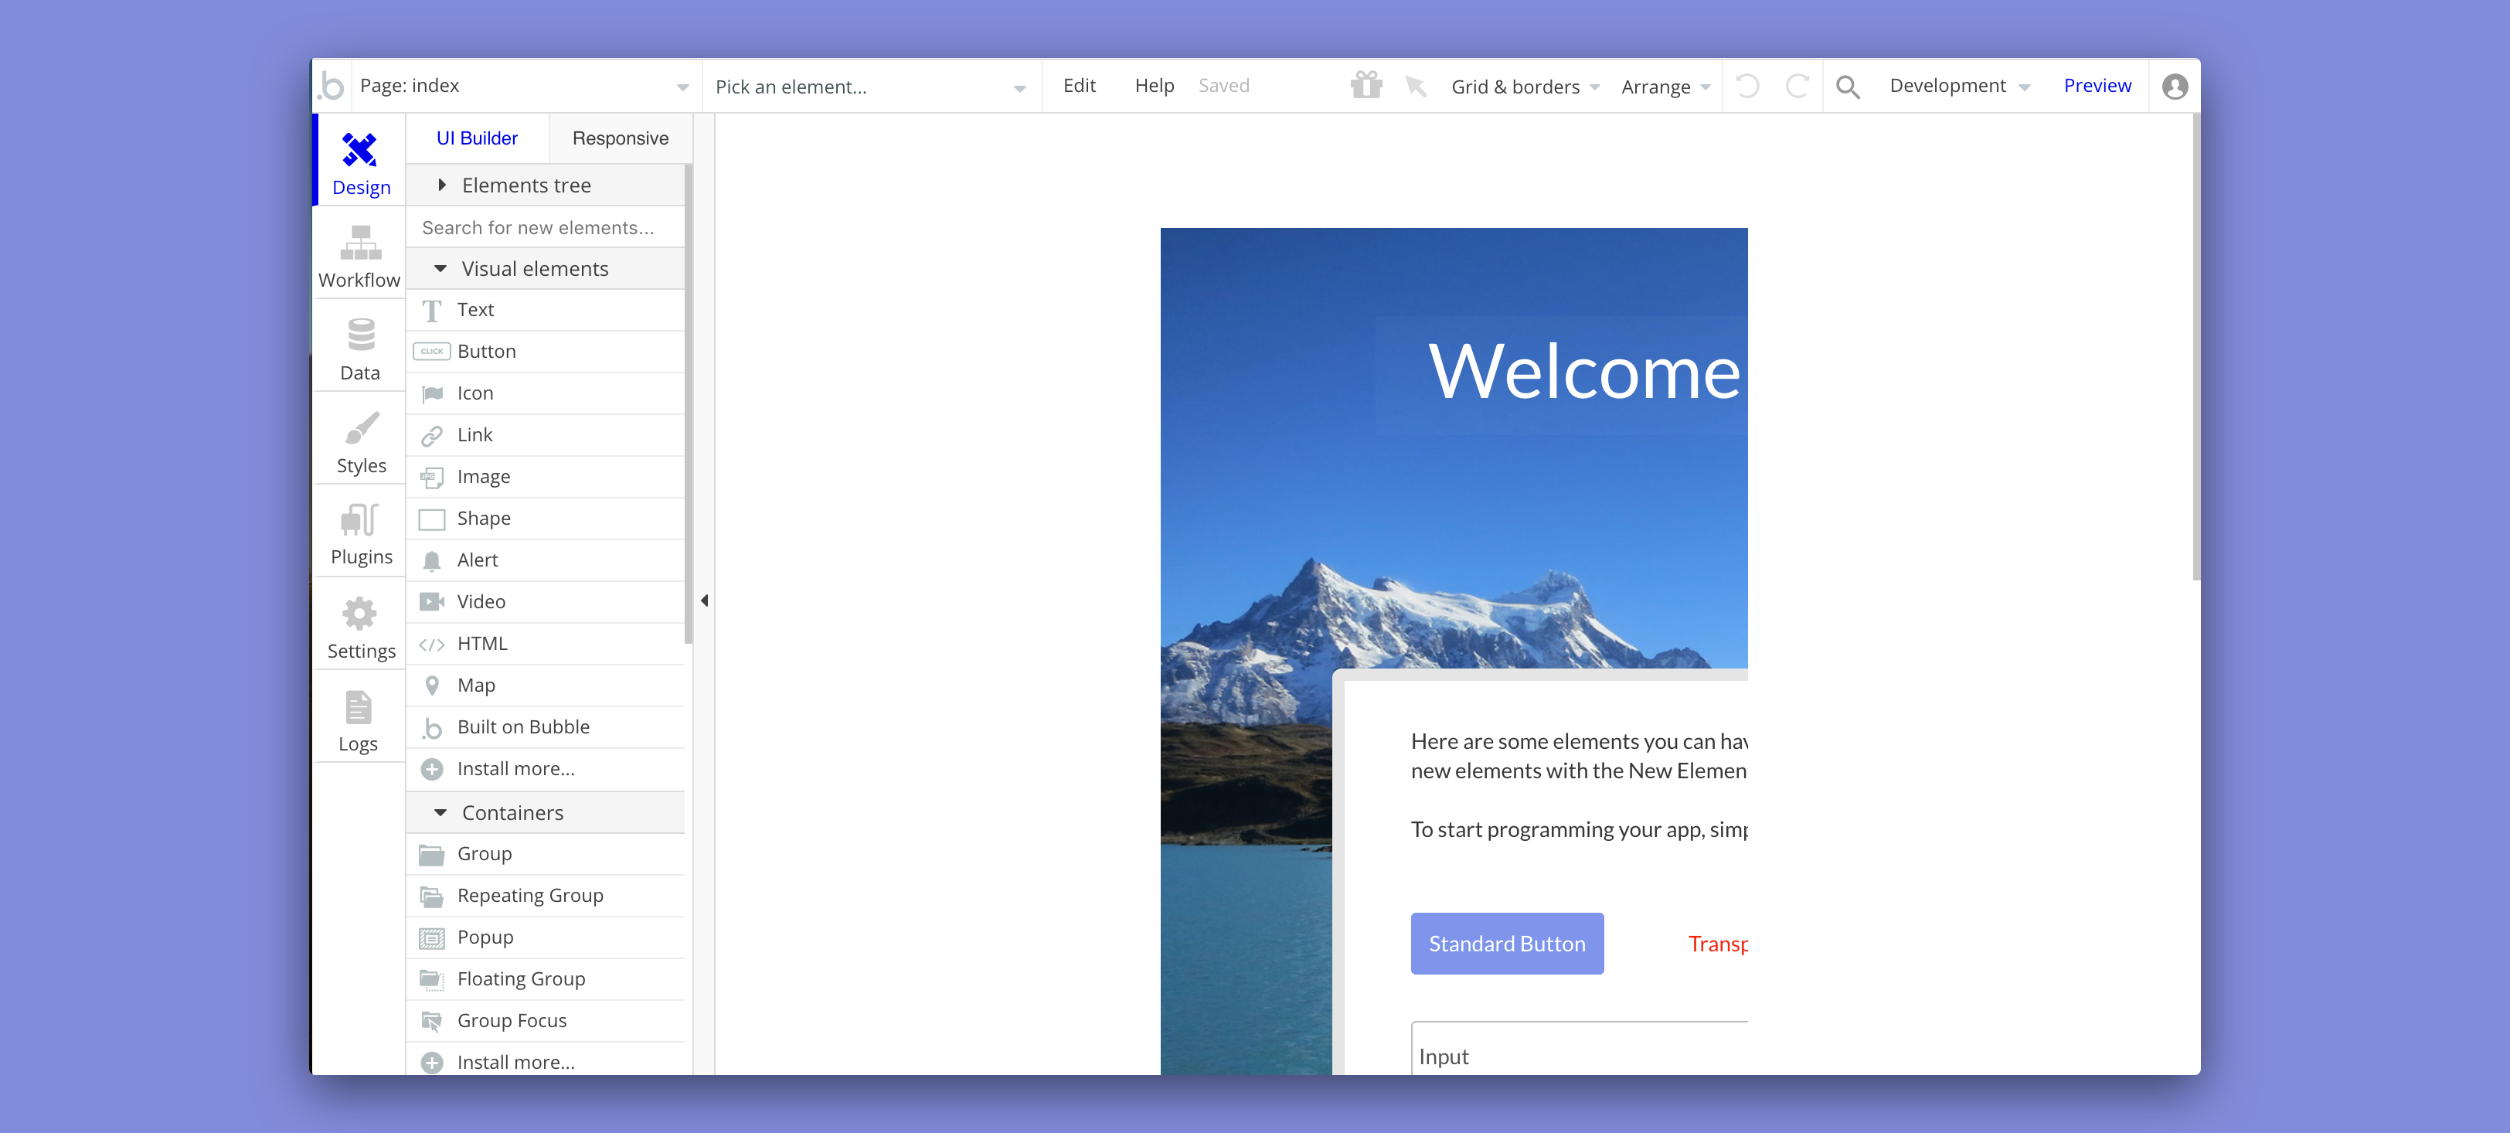Select the Floating Group container

coord(546,980)
